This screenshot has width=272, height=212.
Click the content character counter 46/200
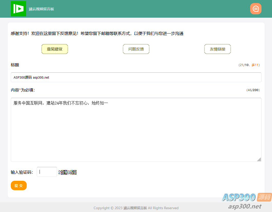[x=253, y=90]
